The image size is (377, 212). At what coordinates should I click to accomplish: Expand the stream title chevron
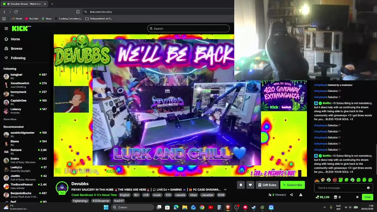[x=225, y=190]
